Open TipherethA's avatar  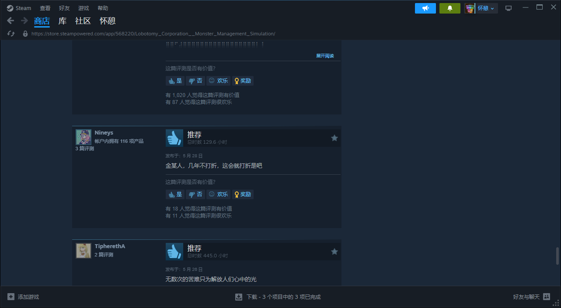click(84, 251)
